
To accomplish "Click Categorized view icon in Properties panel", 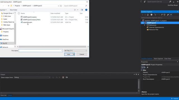I will pyautogui.click(x=142, y=67).
